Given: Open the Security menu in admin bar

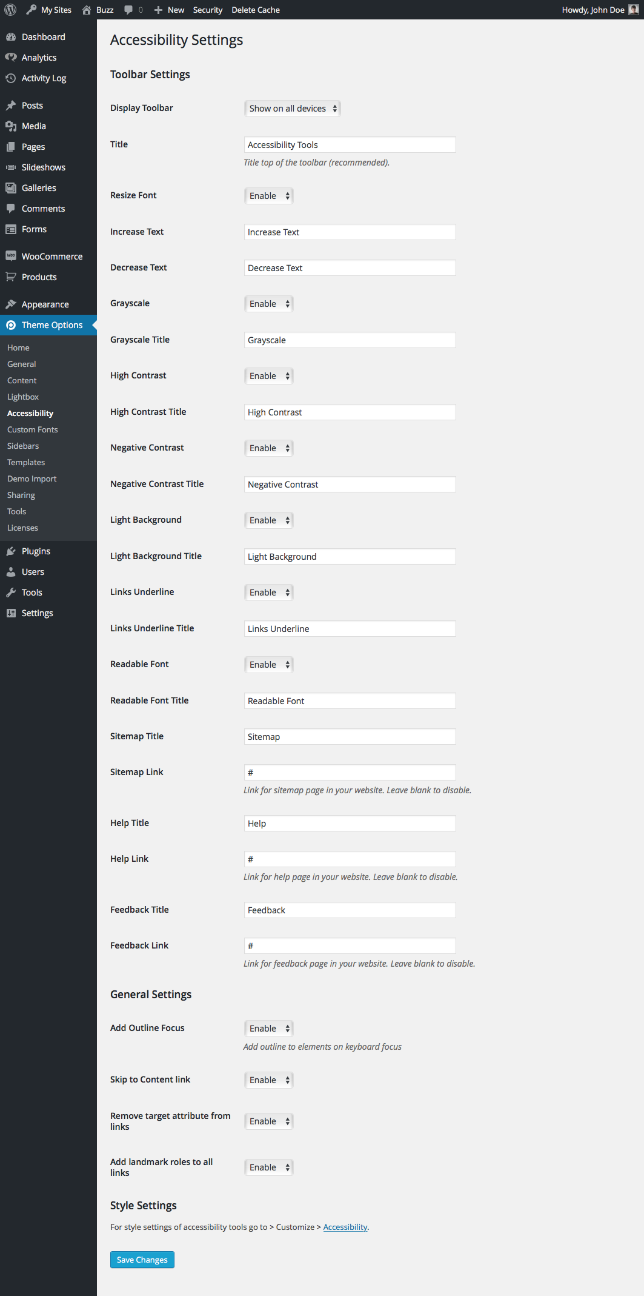Looking at the screenshot, I should 207,10.
